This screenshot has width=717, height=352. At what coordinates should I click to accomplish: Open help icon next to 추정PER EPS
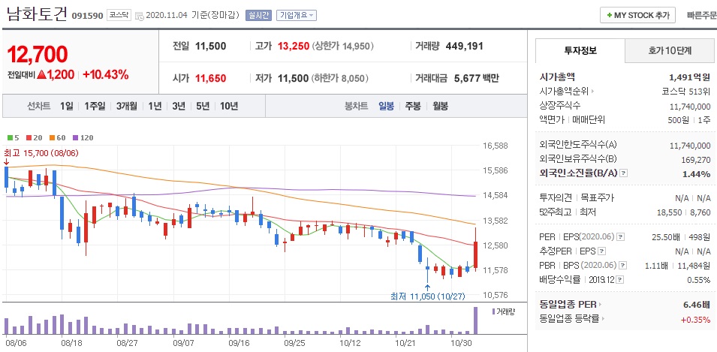pyautogui.click(x=602, y=251)
